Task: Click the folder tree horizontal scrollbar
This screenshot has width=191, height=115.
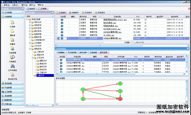Action: click(x=33, y=105)
